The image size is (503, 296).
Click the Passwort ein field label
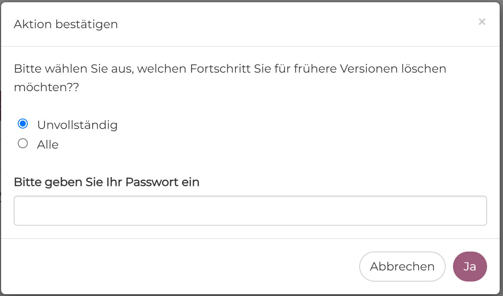tap(107, 182)
